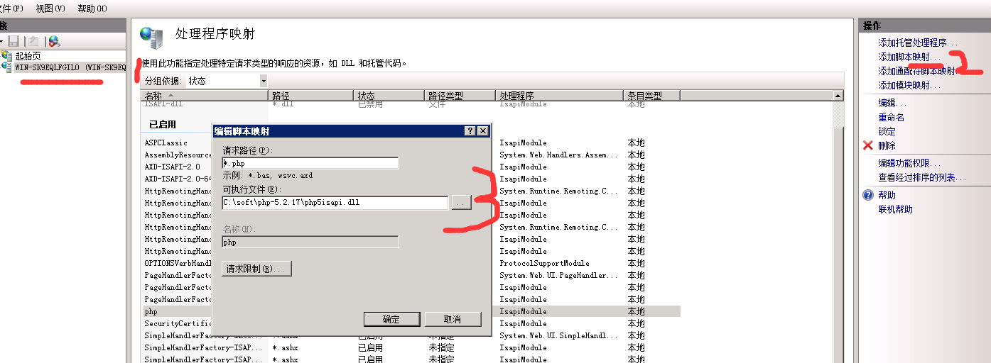Click the list's vertical scrollbar up arrow
The width and height of the screenshot is (991, 363).
(x=838, y=96)
